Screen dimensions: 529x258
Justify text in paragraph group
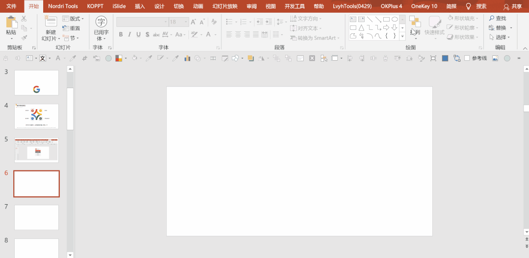pos(256,34)
